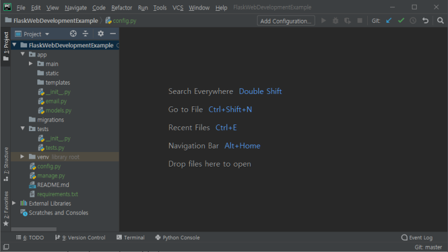
Task: Toggle the Terminal tool window
Action: tap(130, 238)
